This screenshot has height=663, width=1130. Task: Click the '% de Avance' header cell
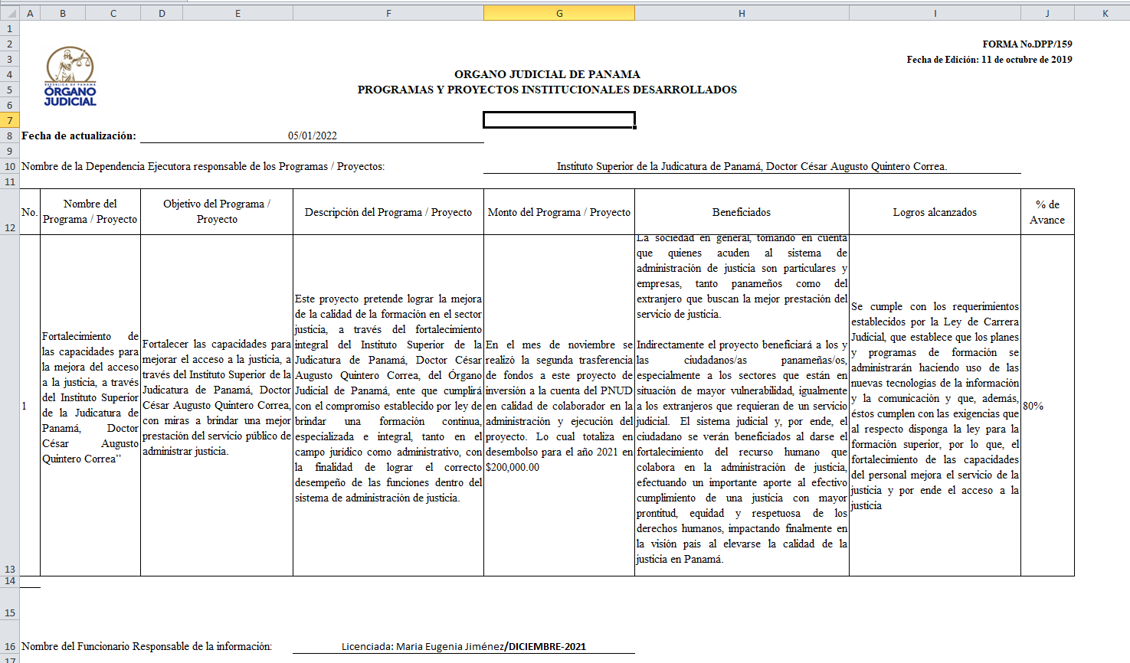[x=1047, y=212]
